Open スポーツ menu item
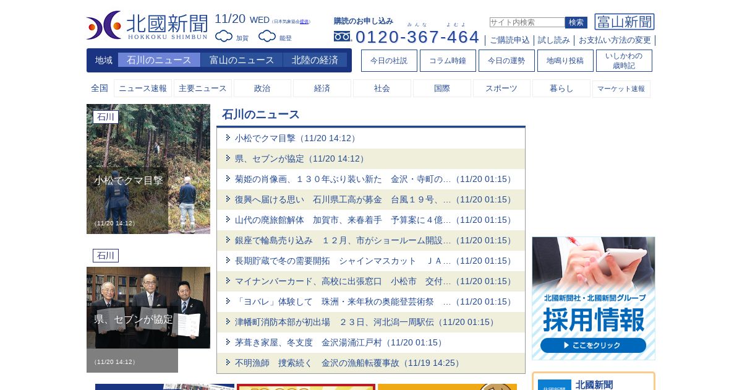The width and height of the screenshot is (742, 390). click(501, 89)
